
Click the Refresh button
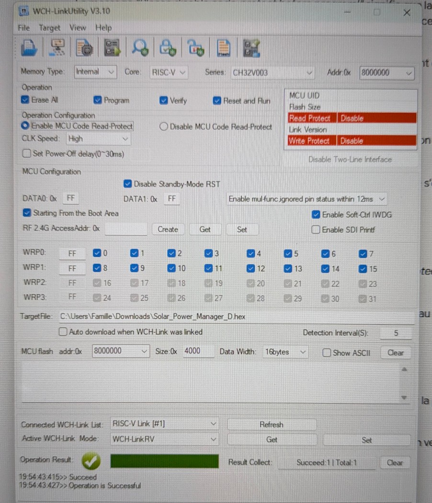pyautogui.click(x=272, y=424)
